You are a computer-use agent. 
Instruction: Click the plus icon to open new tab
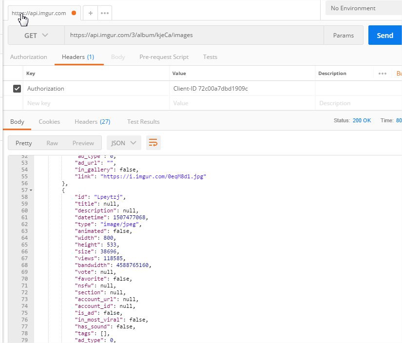tap(91, 13)
